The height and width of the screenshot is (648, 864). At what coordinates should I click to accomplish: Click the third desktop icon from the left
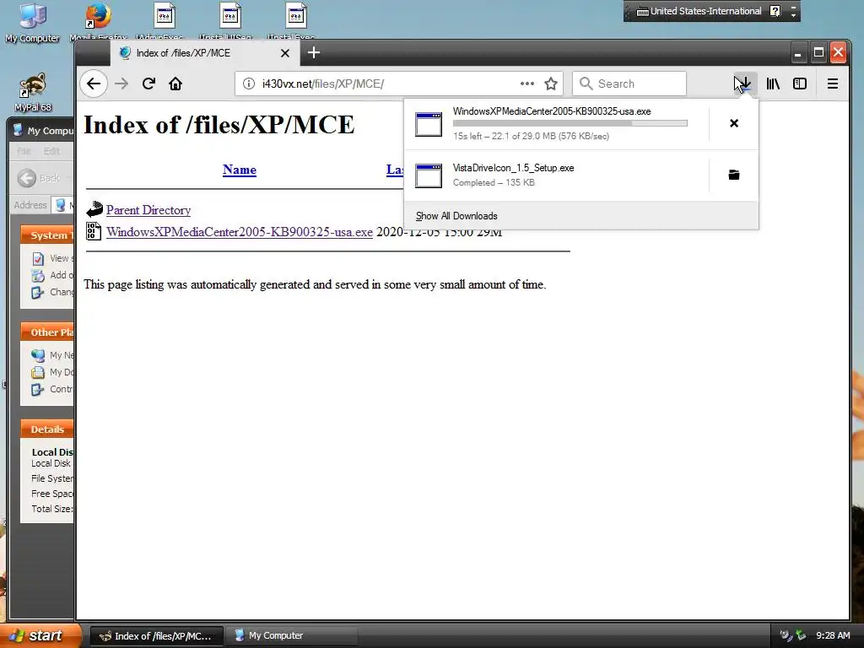(x=165, y=21)
